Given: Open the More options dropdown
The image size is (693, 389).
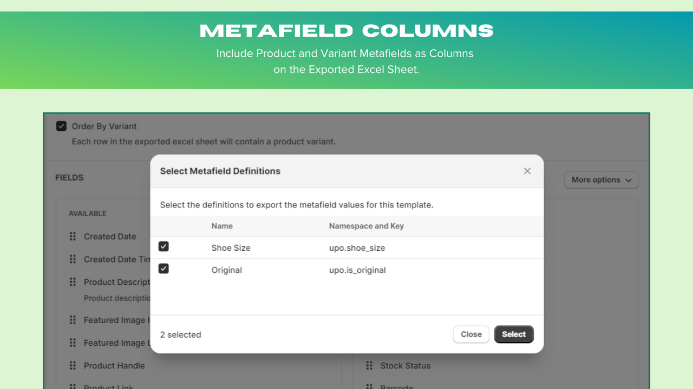Looking at the screenshot, I should point(601,179).
